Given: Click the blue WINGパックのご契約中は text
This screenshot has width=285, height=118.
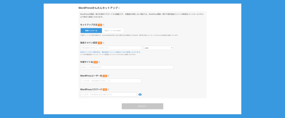Looking at the screenshot, I should pyautogui.click(x=111, y=52).
